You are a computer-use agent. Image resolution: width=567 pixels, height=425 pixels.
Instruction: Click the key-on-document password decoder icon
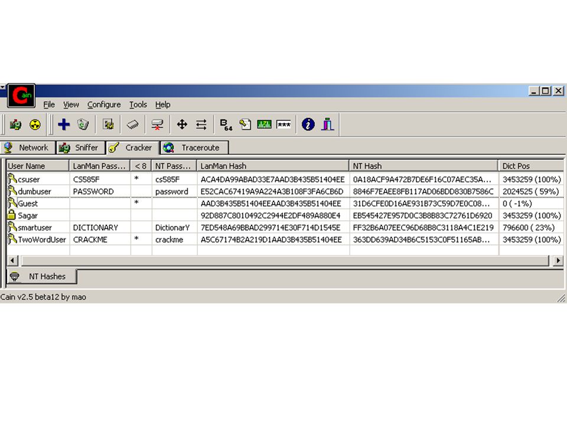[245, 125]
